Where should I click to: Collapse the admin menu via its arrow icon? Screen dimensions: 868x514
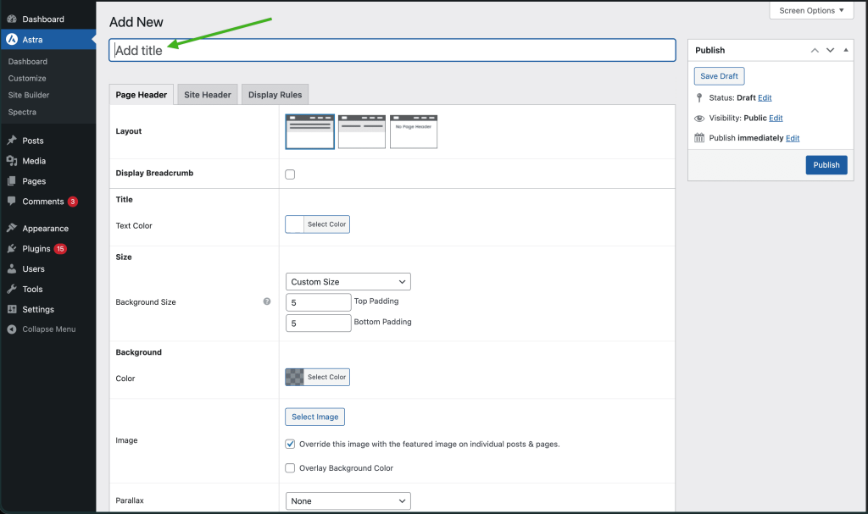(12, 329)
